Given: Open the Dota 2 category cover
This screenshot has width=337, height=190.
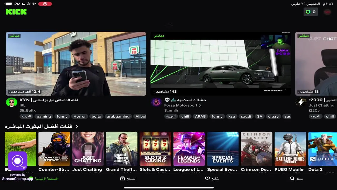Looking at the screenshot, I should 323,149.
